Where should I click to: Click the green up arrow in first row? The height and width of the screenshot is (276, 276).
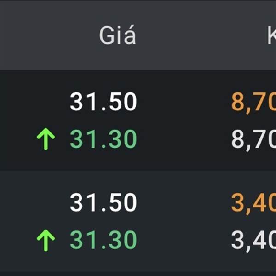pyautogui.click(x=46, y=139)
